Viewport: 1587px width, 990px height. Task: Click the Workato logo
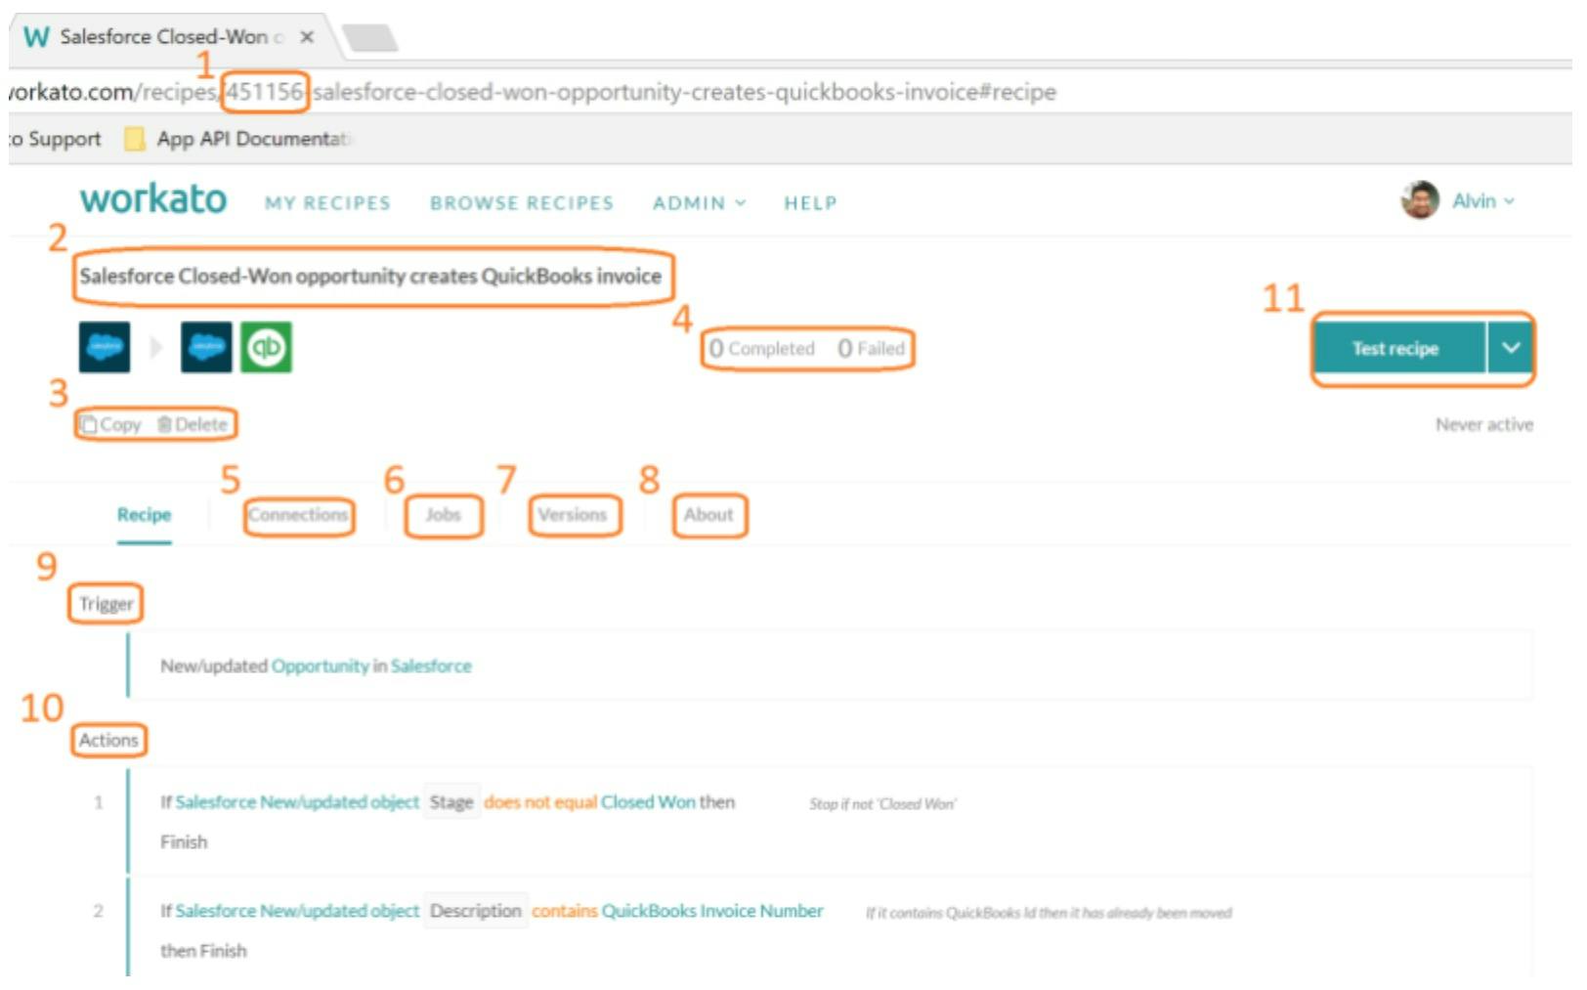coord(153,199)
